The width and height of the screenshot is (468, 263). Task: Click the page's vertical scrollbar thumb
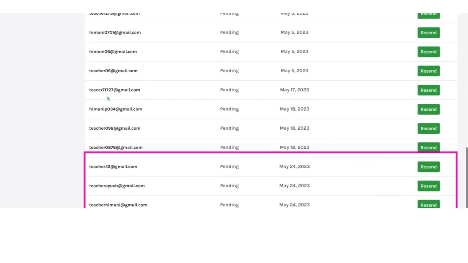click(x=466, y=177)
